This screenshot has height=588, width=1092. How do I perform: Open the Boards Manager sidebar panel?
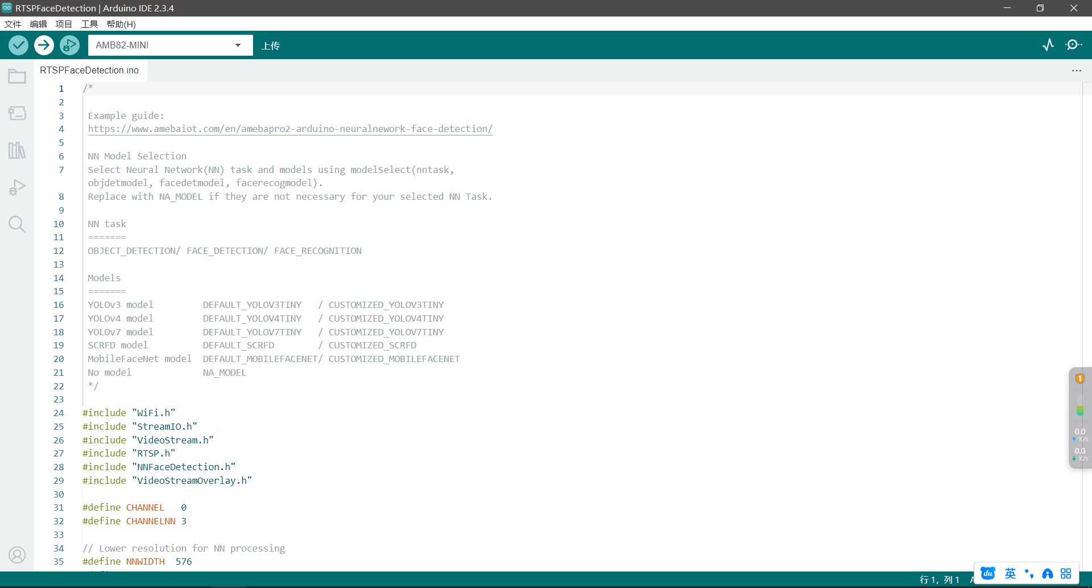click(x=17, y=113)
